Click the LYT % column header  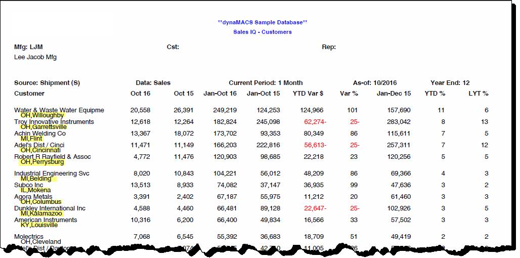(479, 94)
